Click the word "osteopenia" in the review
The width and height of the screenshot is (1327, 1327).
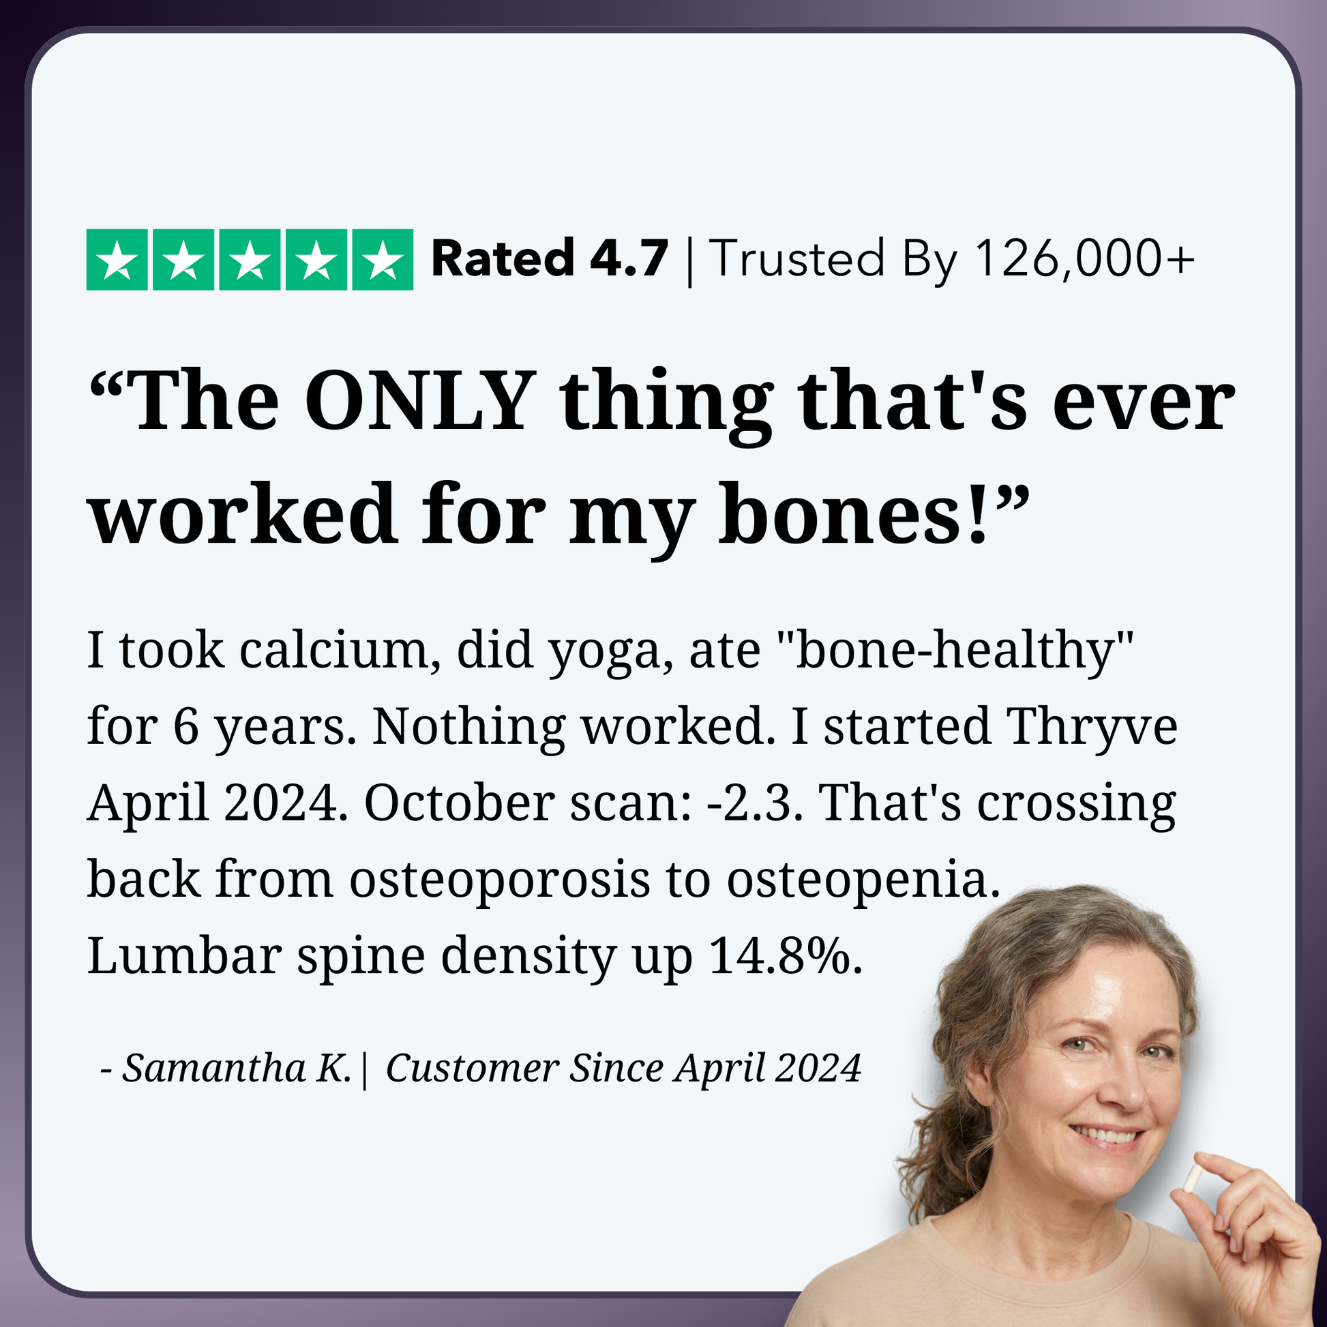[x=861, y=880]
